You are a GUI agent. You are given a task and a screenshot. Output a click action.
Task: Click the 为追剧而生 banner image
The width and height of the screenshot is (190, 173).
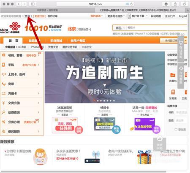coord(105,77)
